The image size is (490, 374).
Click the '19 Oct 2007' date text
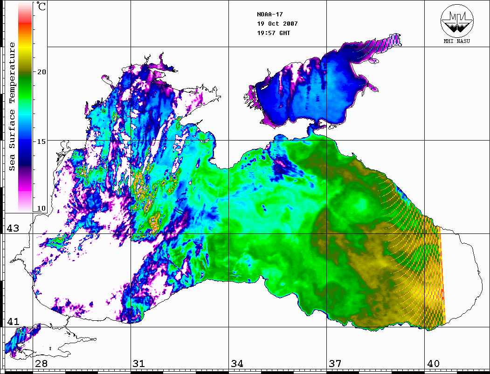click(277, 24)
